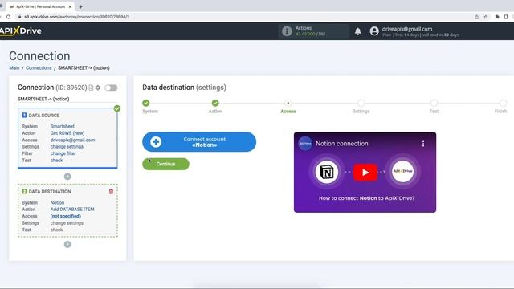The height and width of the screenshot is (289, 514).
Task: Click the ApiX-Drive channel avatar in video
Action: coord(305,144)
